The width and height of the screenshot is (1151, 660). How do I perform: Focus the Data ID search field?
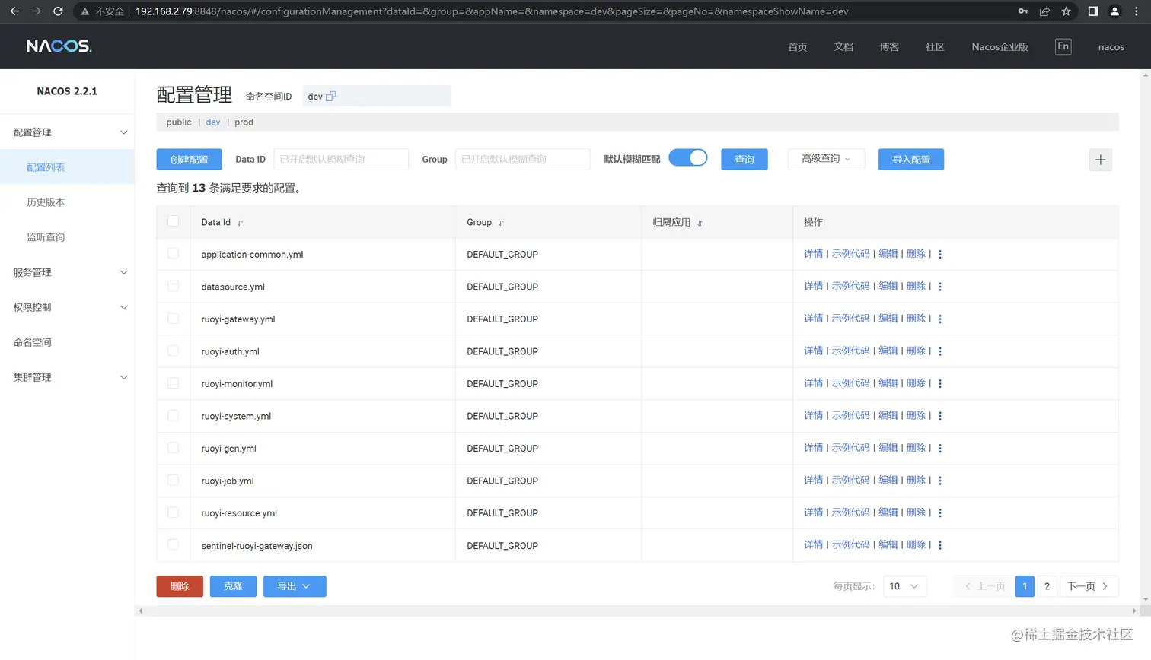point(341,159)
